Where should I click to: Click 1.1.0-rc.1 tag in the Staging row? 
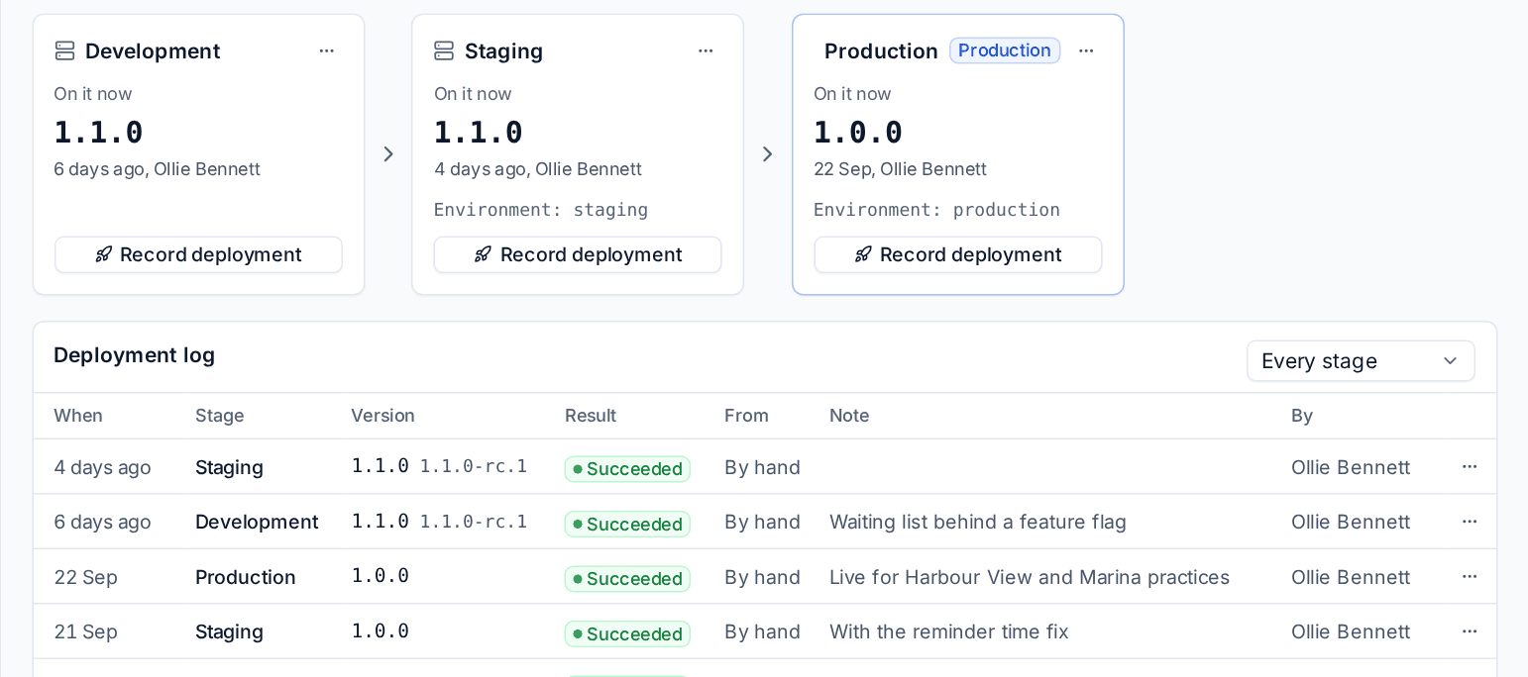pyautogui.click(x=474, y=466)
